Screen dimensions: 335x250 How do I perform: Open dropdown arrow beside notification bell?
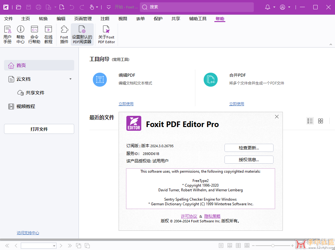tap(274, 7)
